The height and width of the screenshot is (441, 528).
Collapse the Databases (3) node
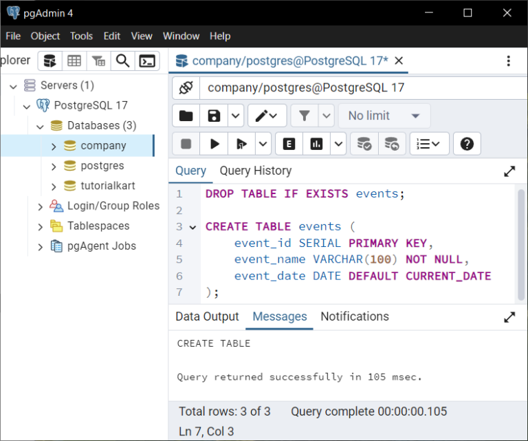point(40,127)
